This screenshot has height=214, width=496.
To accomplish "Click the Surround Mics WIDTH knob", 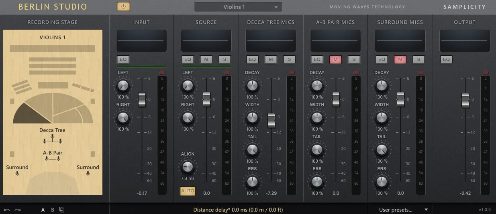I will pyautogui.click(x=382, y=117).
